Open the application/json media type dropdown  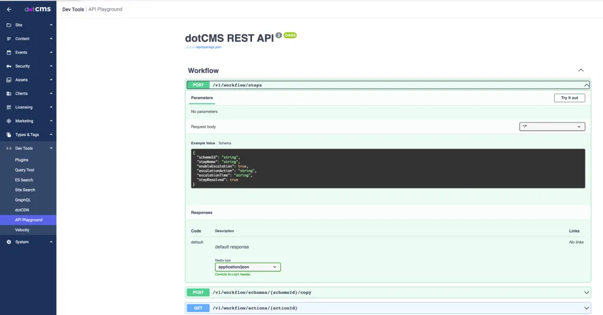pos(248,267)
